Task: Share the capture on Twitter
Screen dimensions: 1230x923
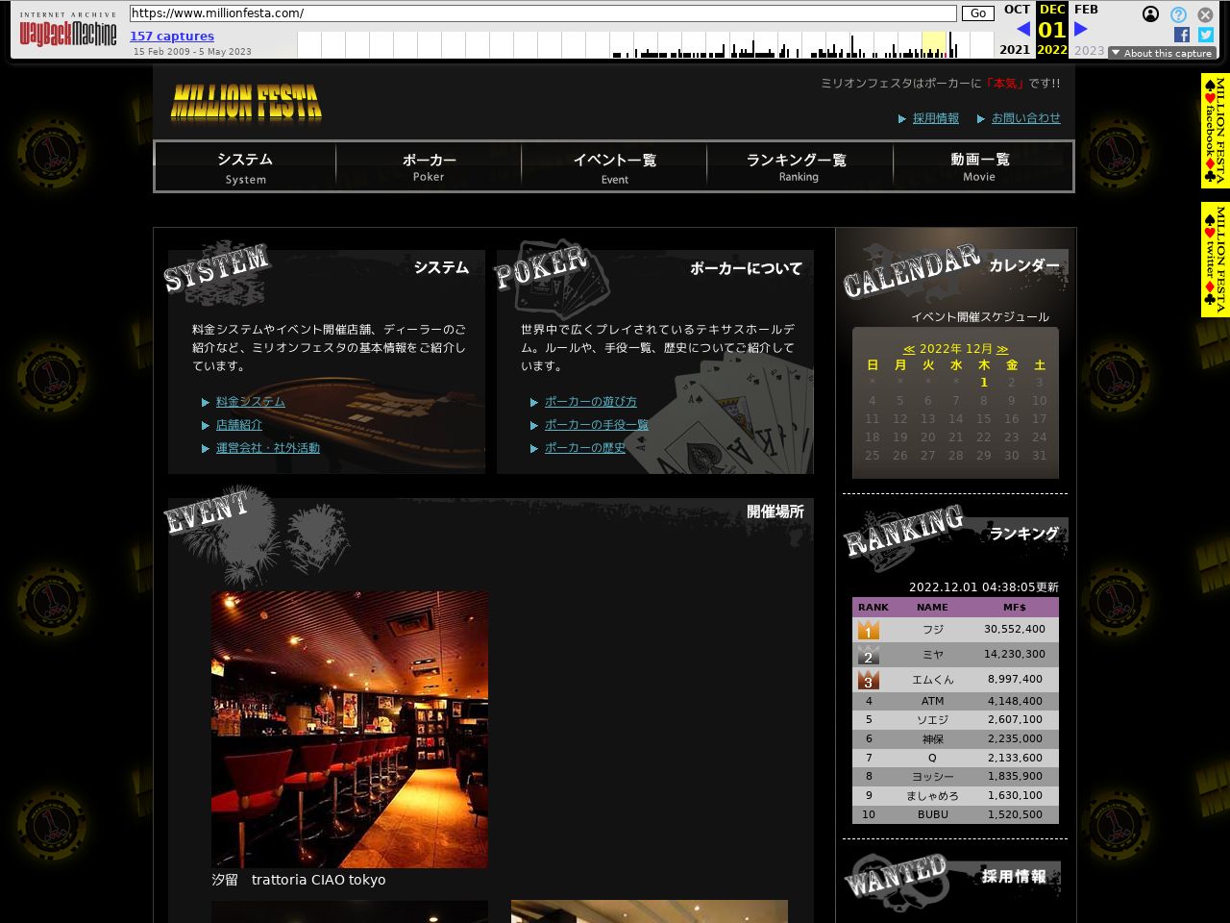Action: (1206, 35)
